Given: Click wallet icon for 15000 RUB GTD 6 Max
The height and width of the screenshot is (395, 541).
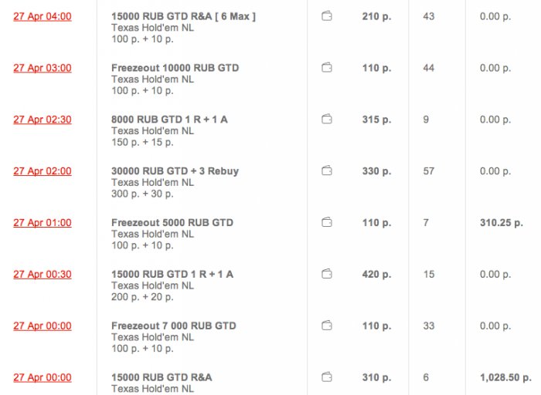Looking at the screenshot, I should coord(326,16).
